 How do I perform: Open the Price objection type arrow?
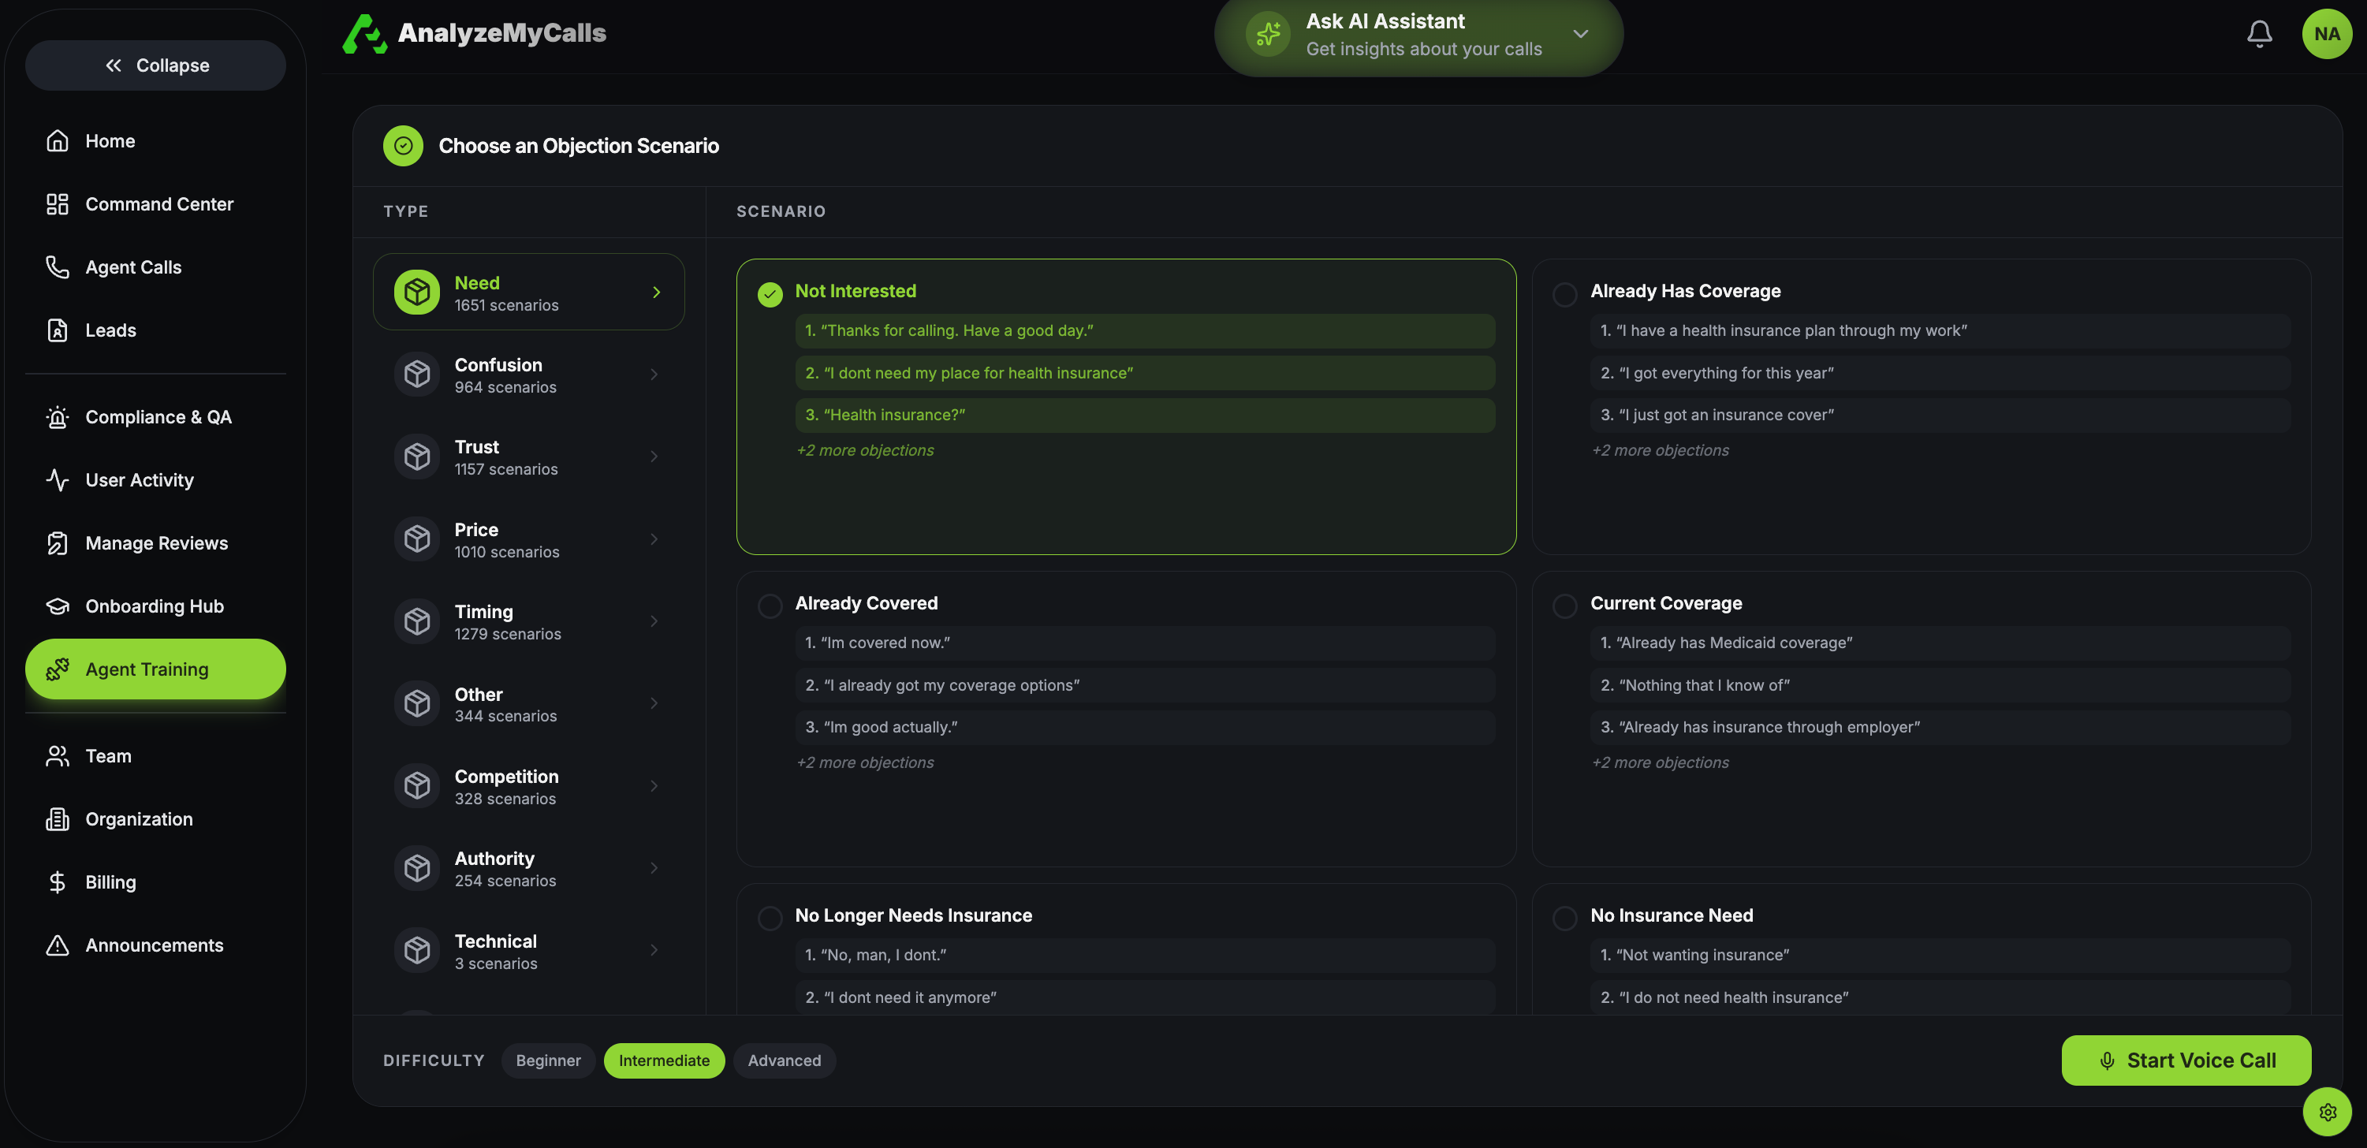pos(654,539)
